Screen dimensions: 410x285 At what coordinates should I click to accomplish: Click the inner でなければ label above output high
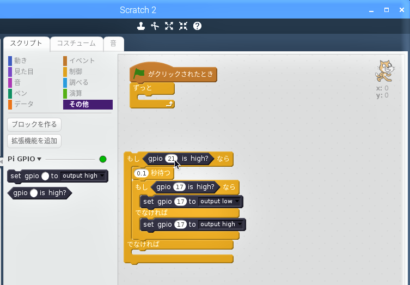(x=151, y=213)
